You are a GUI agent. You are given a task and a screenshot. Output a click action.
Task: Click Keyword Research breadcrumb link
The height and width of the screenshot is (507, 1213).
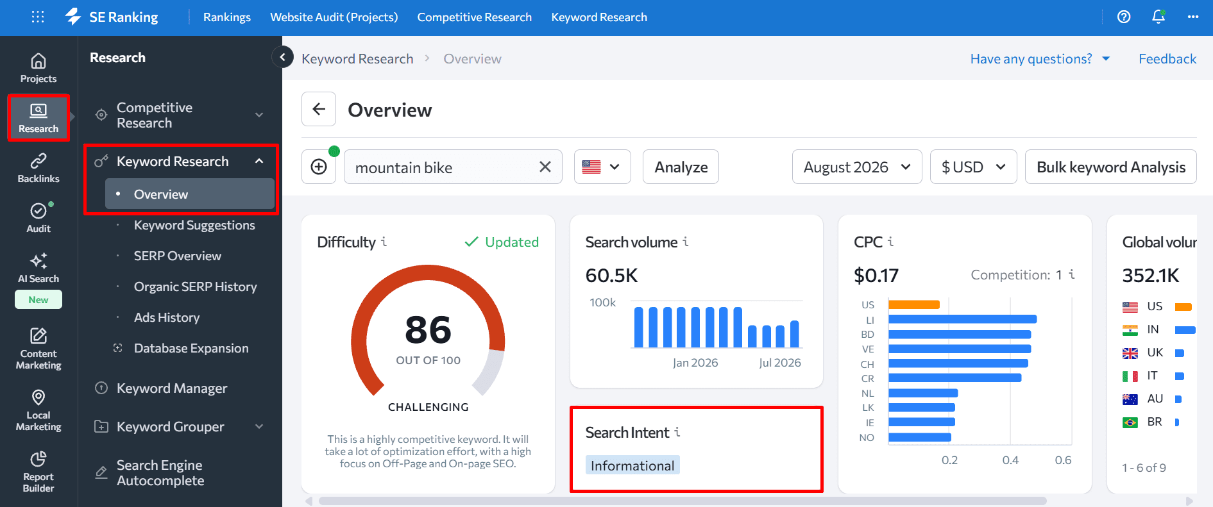357,58
